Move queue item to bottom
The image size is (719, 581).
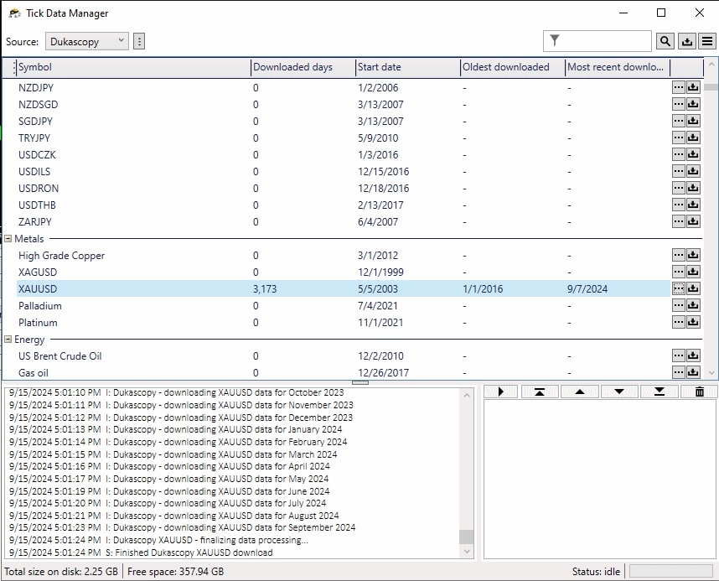pos(659,392)
